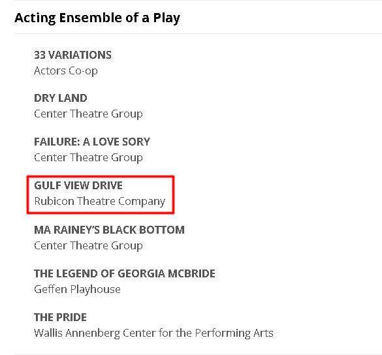Image resolution: width=382 pixels, height=355 pixels.
Task: Select MA RAINEY'S BLACK BOTTOM title
Action: [x=109, y=230]
